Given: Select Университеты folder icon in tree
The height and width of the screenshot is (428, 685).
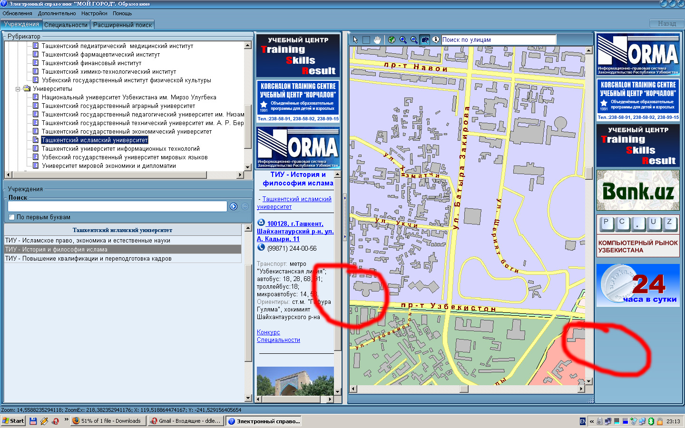Looking at the screenshot, I should pyautogui.click(x=27, y=88).
